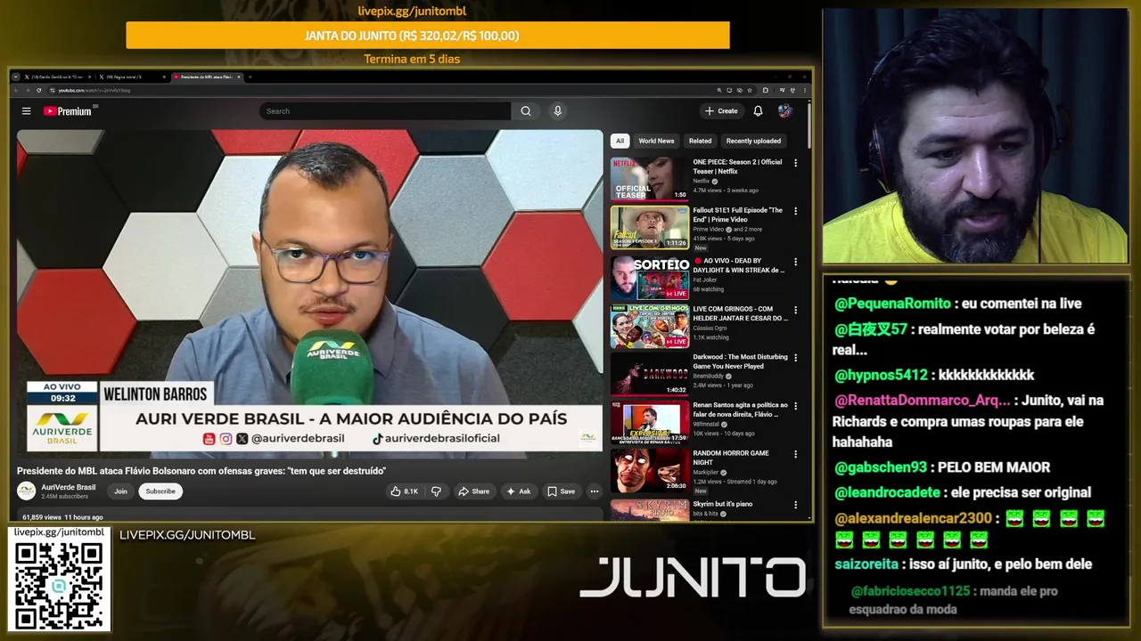Dislike the video with thumbs down
Screen dimensions: 1141x641
tap(436, 491)
